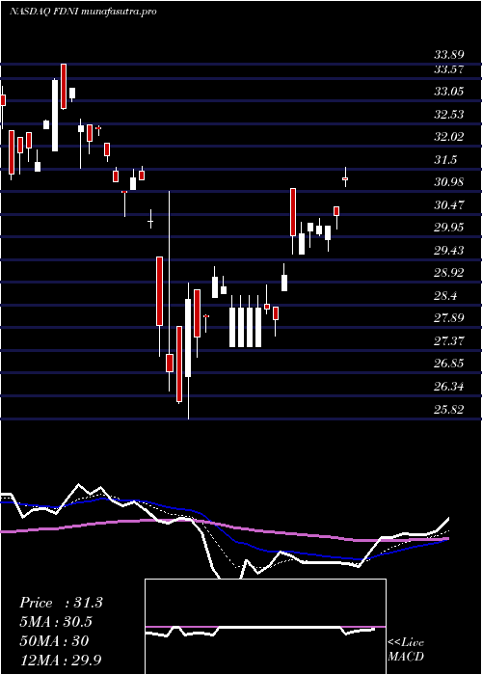Click the last candlestick near 31.3
The image size is (482, 675).
pos(345,178)
